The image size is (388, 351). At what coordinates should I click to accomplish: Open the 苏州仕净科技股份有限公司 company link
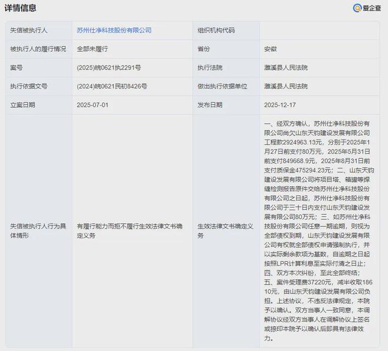tap(114, 30)
